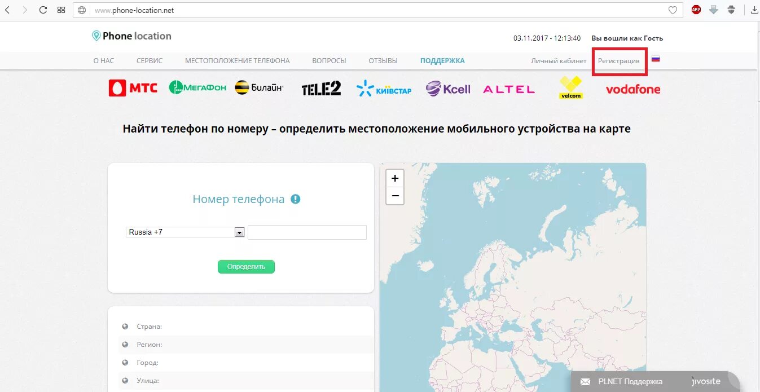Zoom in on the map
This screenshot has height=392, width=760.
pyautogui.click(x=395, y=178)
